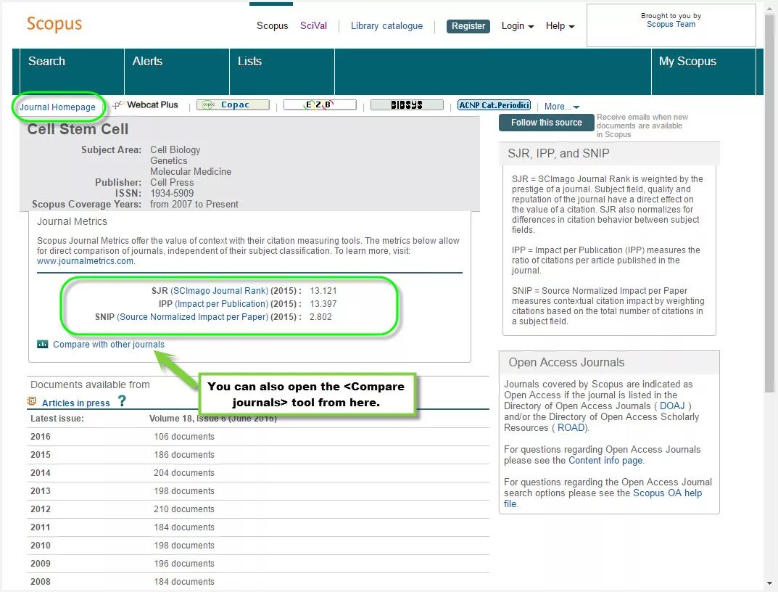Open www.journalmetrics.com link

coord(85,261)
